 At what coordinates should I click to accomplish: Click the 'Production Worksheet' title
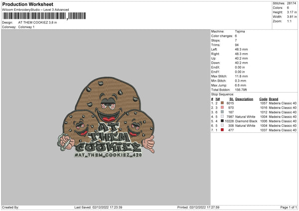click(x=27, y=4)
